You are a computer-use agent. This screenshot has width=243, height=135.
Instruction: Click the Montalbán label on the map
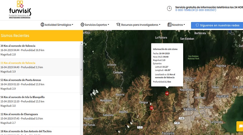click(106, 100)
